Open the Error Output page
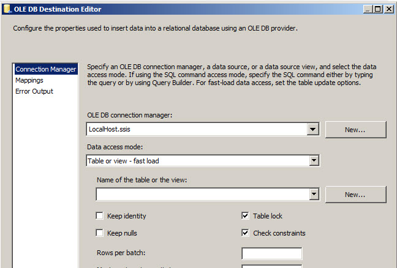This screenshot has width=397, height=268. coord(34,91)
